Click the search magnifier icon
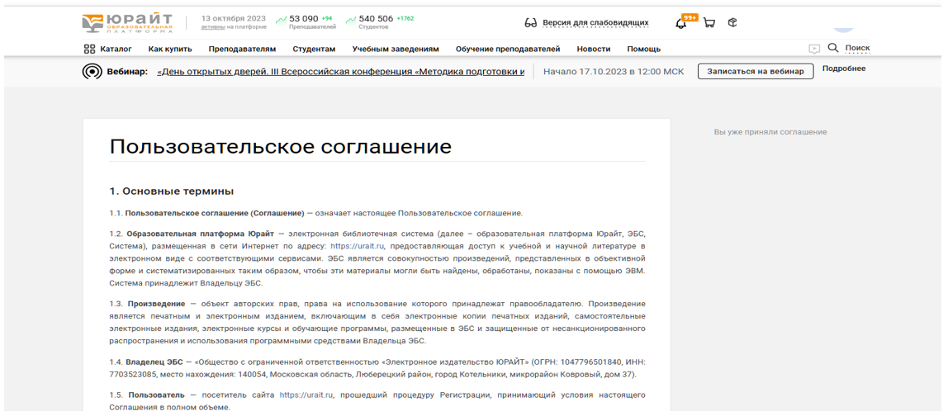This screenshot has height=416, width=948. [833, 48]
